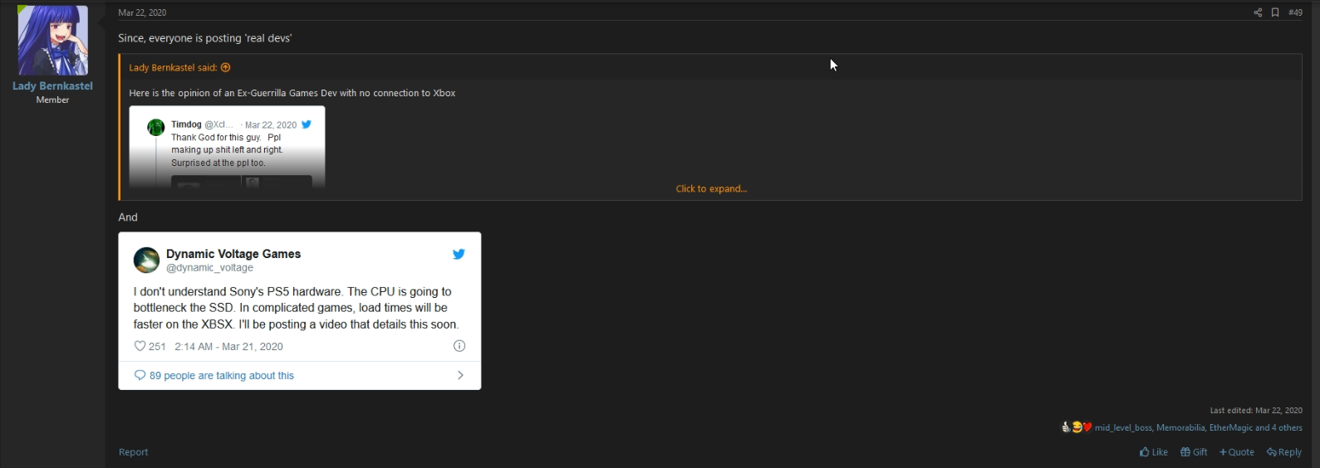Gift the post with the Gift button
Screen dimensions: 1320x468
[1194, 452]
